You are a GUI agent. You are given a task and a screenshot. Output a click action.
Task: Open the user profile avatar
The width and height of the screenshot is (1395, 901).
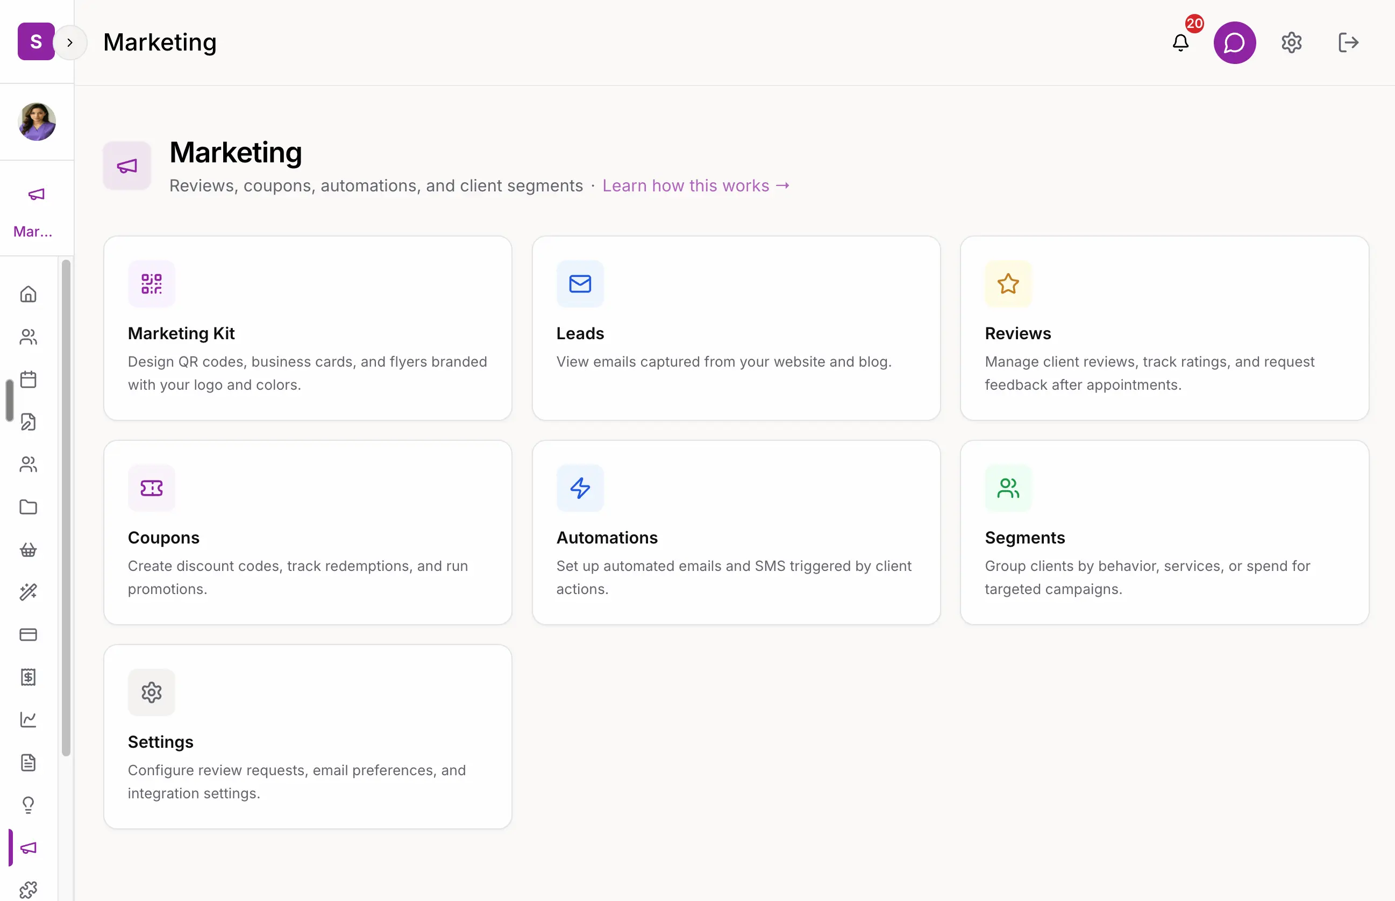pos(37,121)
